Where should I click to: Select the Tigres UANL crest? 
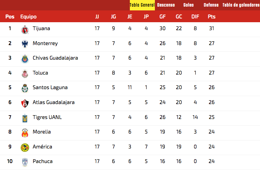coord(25,118)
